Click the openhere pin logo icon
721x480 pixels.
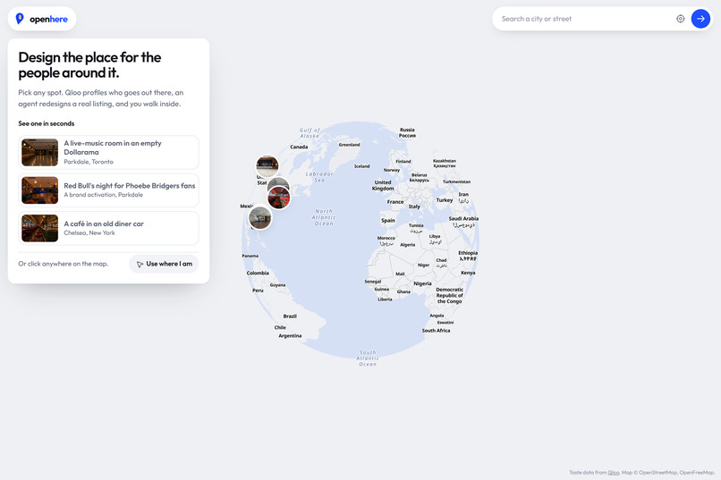(x=20, y=19)
